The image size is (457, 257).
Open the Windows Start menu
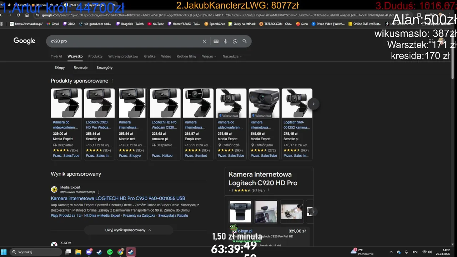(4, 252)
